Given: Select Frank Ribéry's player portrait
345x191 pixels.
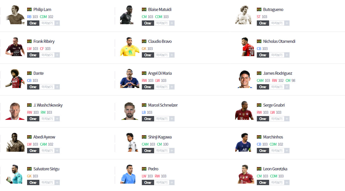Looking at the screenshot, I should [x=15, y=47].
